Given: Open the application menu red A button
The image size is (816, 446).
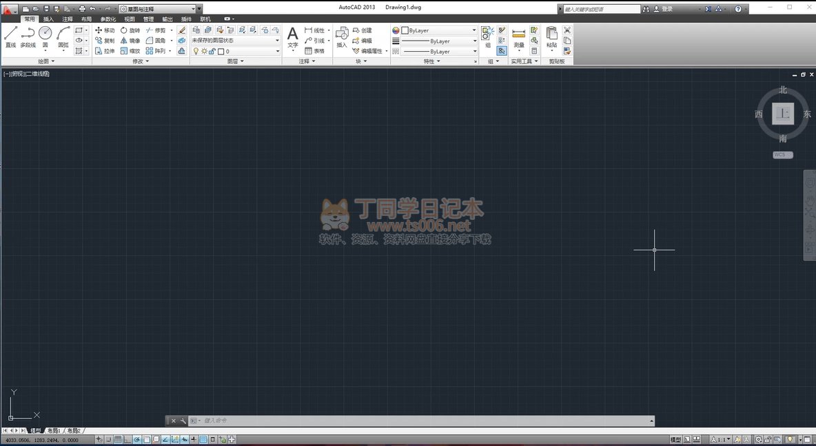Looking at the screenshot, I should (8, 9).
